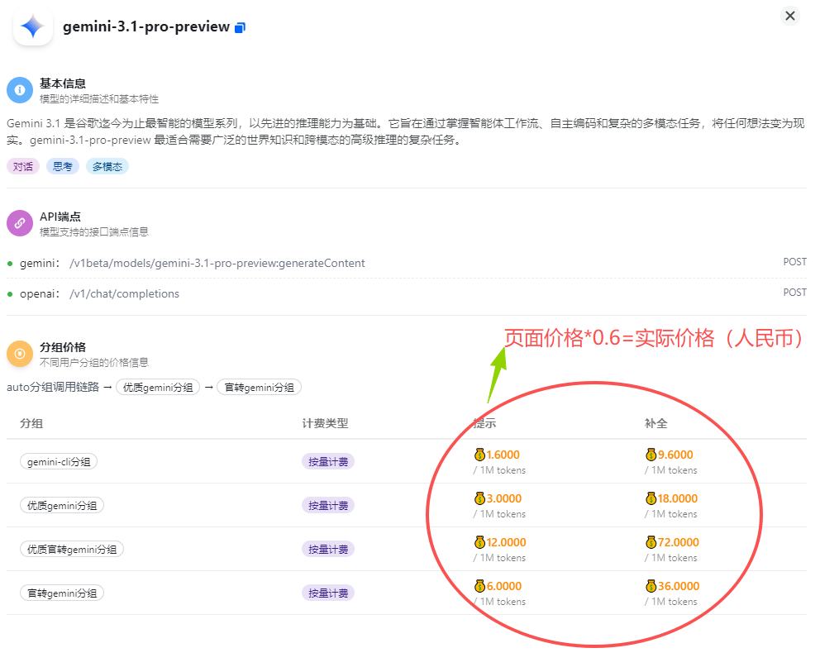Click 按量计费 badge in gemini-cli分组 row

point(328,461)
